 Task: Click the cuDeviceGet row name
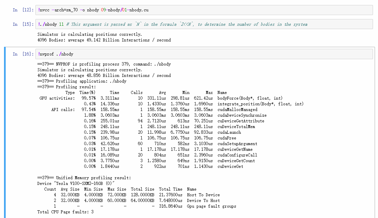(x=230, y=167)
